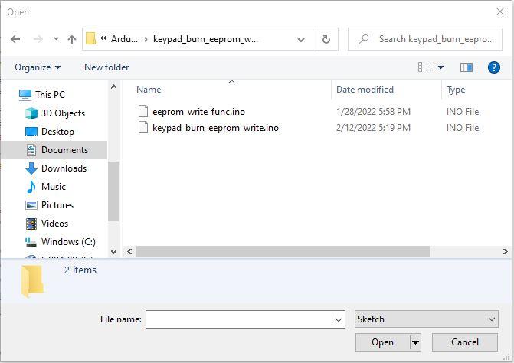Click the Open button
Screen dimensions: 514x363
click(x=382, y=342)
